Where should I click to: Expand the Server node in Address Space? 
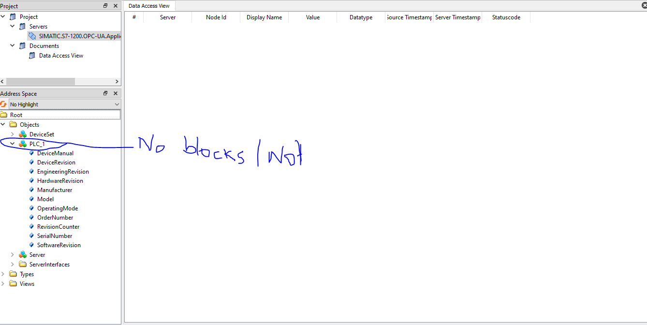(13, 254)
